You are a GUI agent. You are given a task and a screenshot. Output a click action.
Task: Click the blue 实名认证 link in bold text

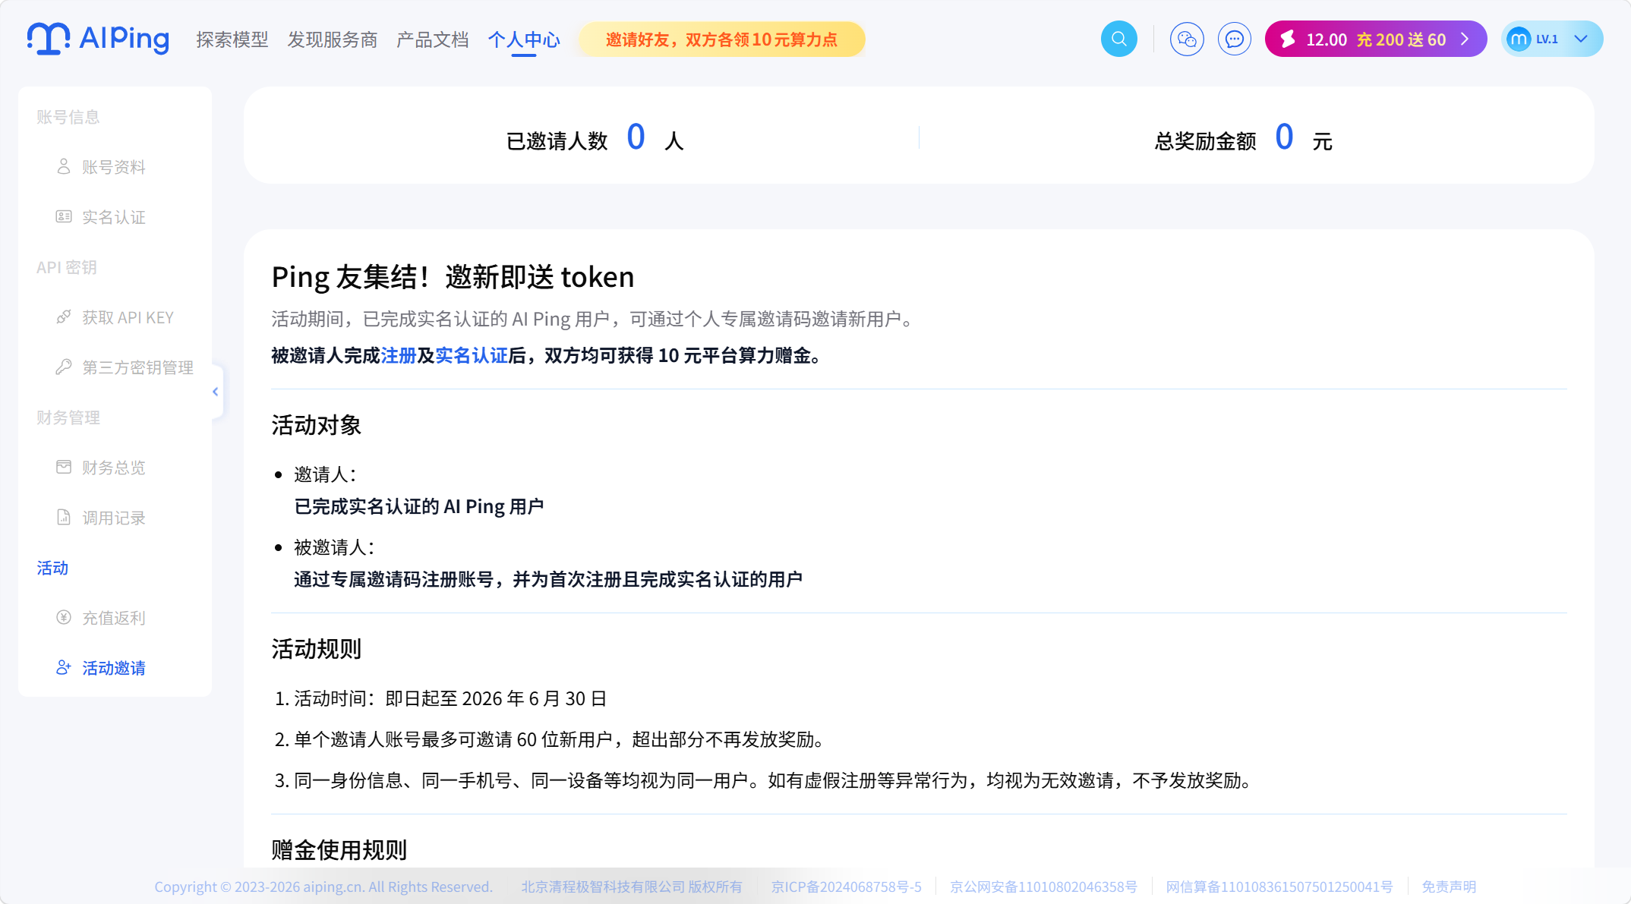click(x=472, y=355)
